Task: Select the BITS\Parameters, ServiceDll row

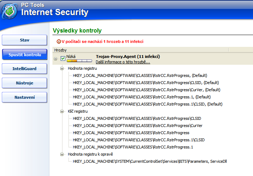Action: click(x=150, y=161)
